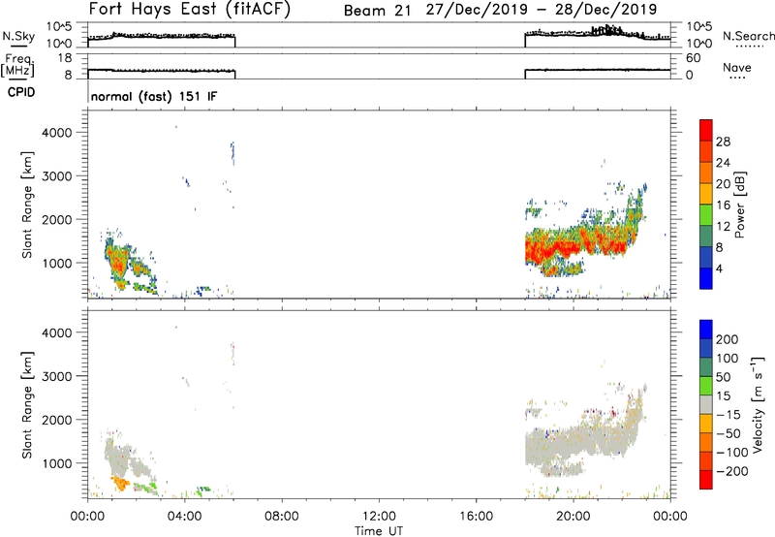
Task: Click the '24' label on Power color bar
Action: point(723,163)
